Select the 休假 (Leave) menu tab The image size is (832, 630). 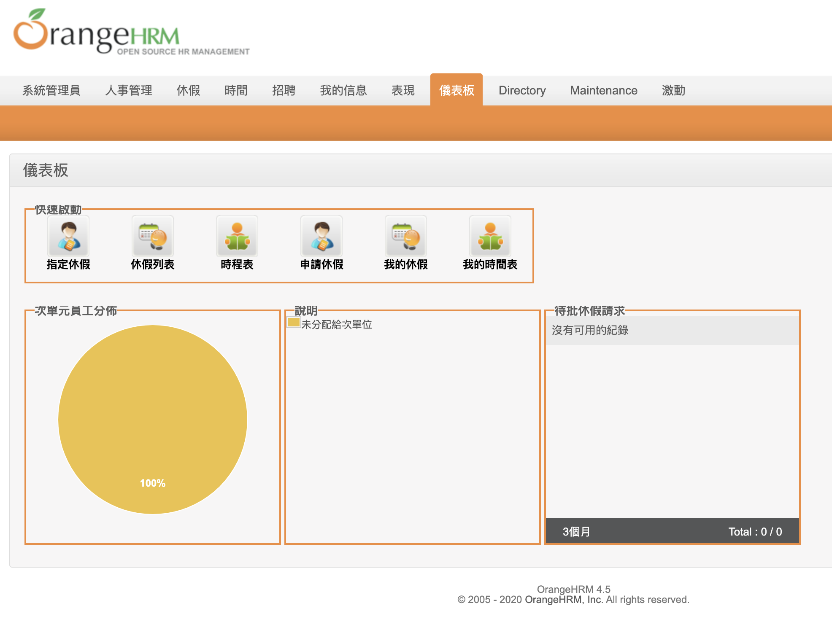pyautogui.click(x=188, y=90)
